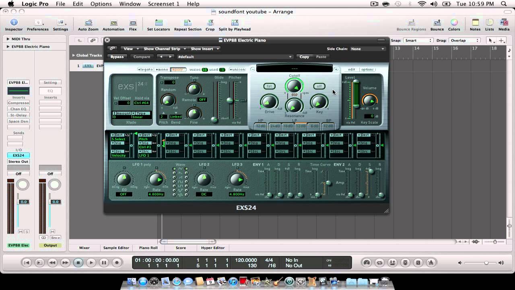Click the master volume slider in transport
515x290 pixels.
click(x=481, y=263)
